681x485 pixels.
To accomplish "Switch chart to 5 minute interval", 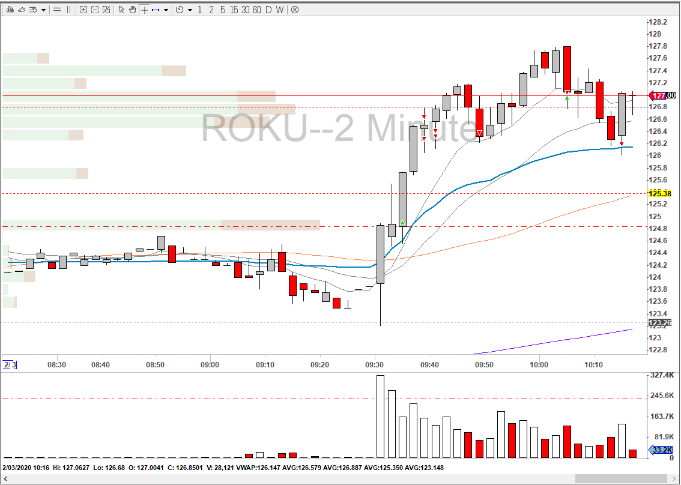I will 223,10.
